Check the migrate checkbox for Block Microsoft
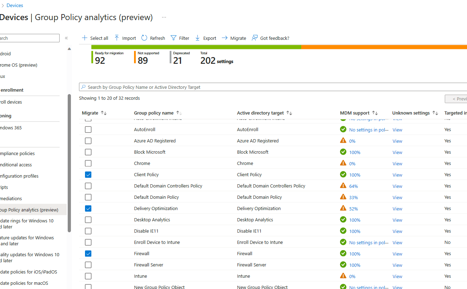The height and width of the screenshot is (289, 467). click(88, 152)
